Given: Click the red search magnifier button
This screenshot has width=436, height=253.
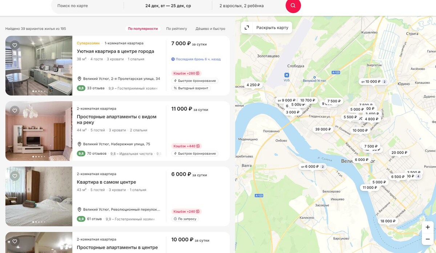Looking at the screenshot, I should click(293, 6).
